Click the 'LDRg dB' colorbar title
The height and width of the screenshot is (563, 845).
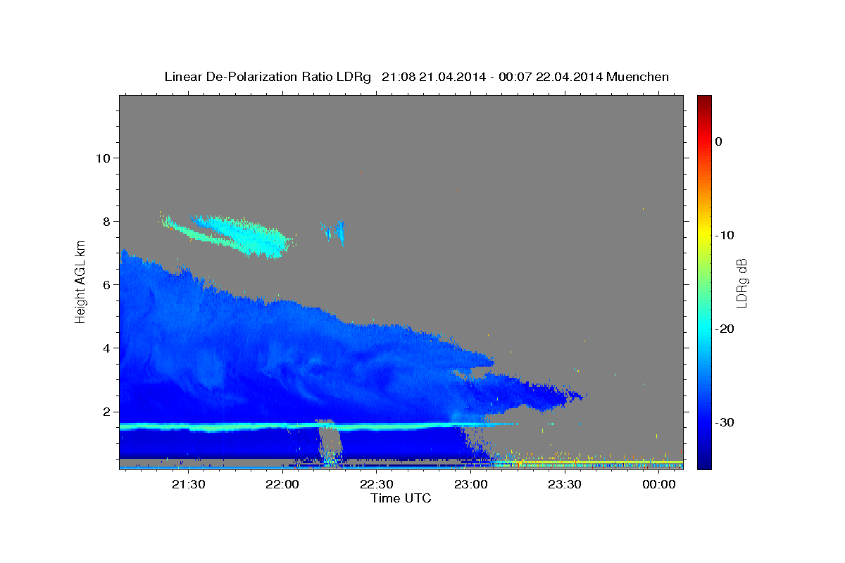click(x=741, y=282)
